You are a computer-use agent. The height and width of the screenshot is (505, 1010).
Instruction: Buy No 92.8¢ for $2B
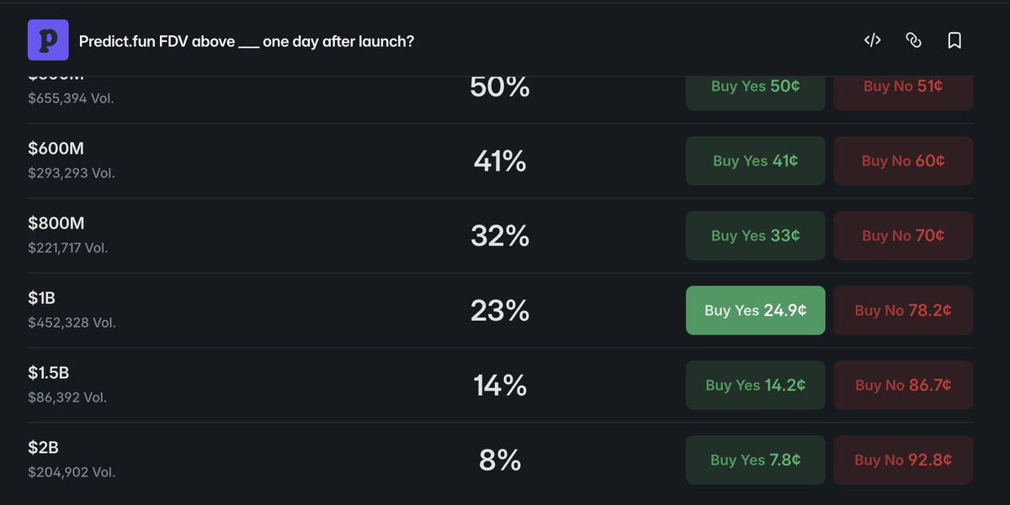tap(903, 460)
